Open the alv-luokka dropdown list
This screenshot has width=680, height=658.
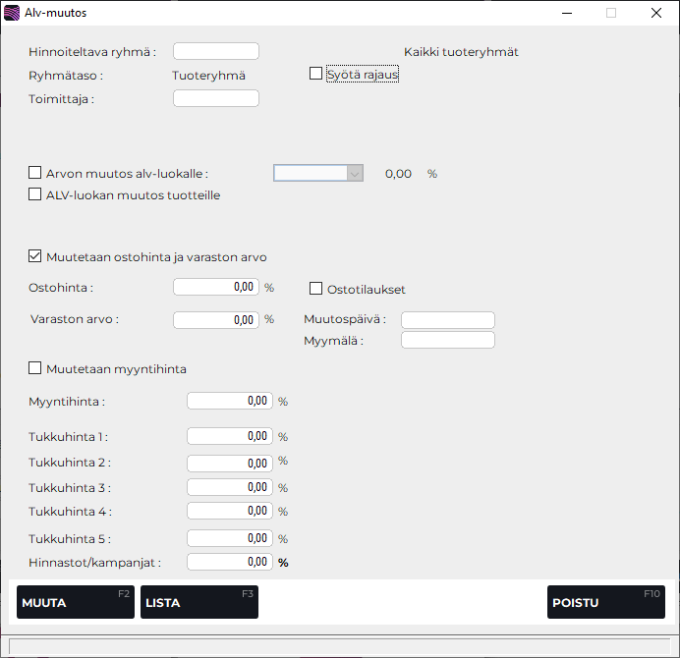355,174
